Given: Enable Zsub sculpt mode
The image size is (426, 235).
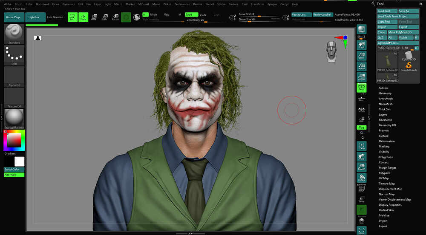Looking at the screenshot, I should tap(203, 14).
